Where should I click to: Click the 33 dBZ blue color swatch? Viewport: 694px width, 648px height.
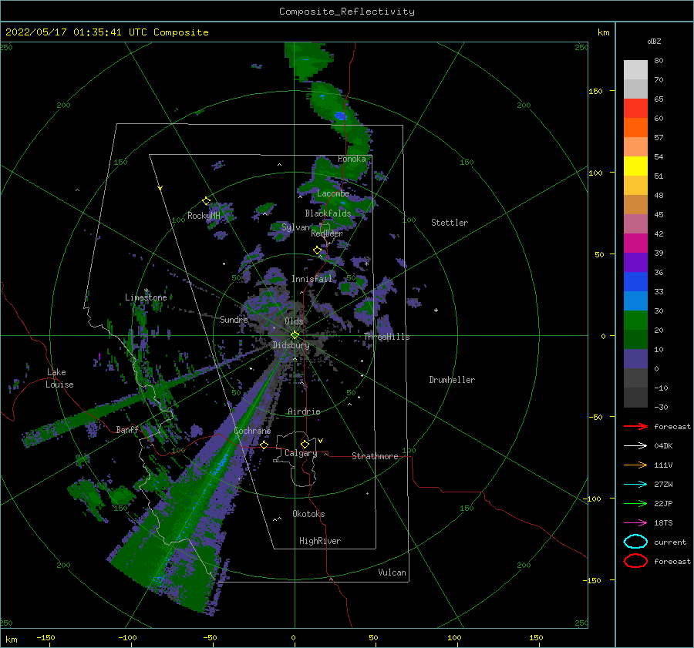point(635,281)
